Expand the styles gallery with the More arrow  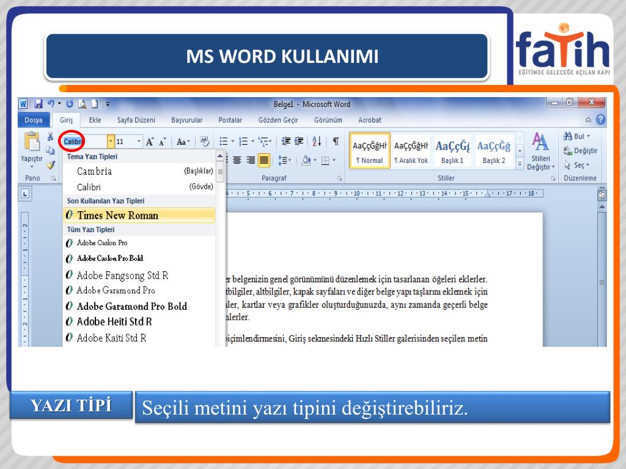(520, 164)
